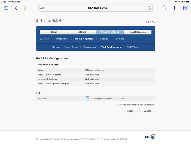This screenshot has width=191, height=144.
Task: Click the IPv6 LAN Configuration heading
Action: (x=52, y=58)
